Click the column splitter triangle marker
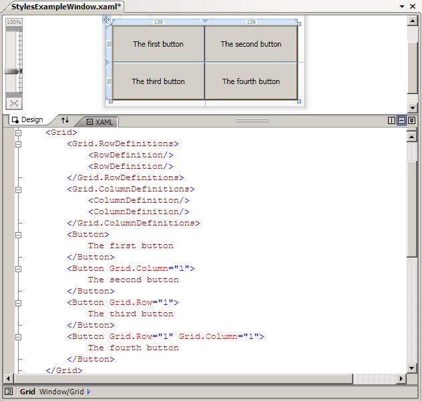 (205, 21)
